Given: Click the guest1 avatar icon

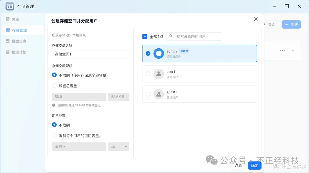Looking at the screenshot, I should [x=159, y=94].
